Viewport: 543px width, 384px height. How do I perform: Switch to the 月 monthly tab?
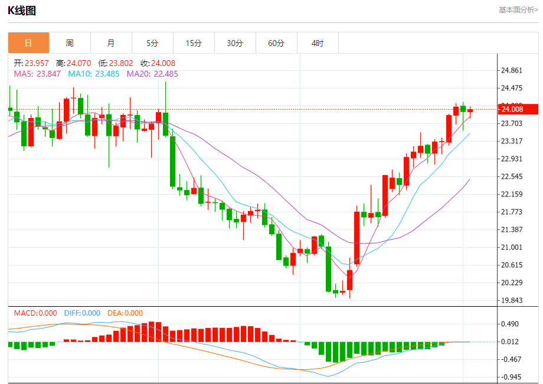[x=111, y=43]
